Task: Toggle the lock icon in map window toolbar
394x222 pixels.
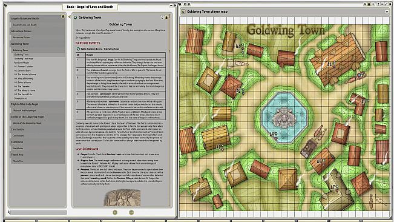Action: pos(369,4)
